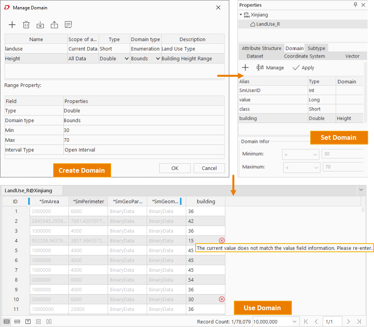This screenshot has width=374, height=327.
Task: Click the export domain icon
Action: click(54, 25)
